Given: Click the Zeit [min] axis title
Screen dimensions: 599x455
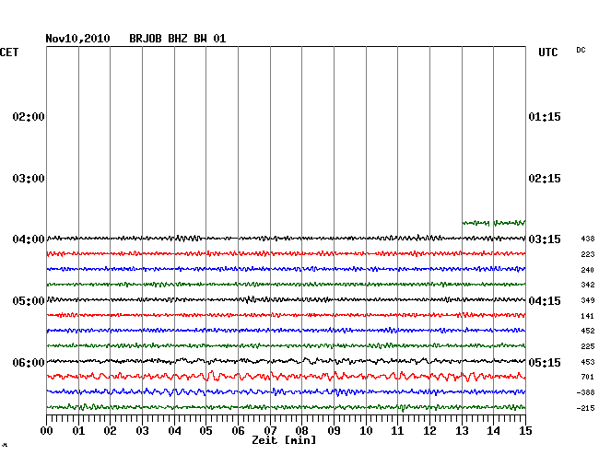Looking at the screenshot, I should [284, 440].
